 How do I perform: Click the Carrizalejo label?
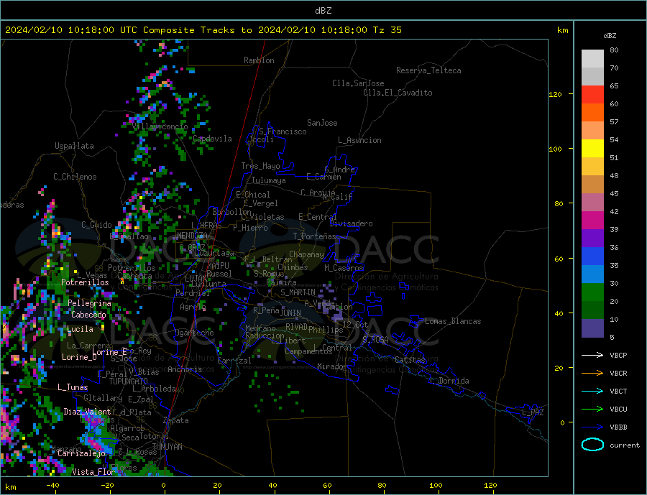(81, 453)
